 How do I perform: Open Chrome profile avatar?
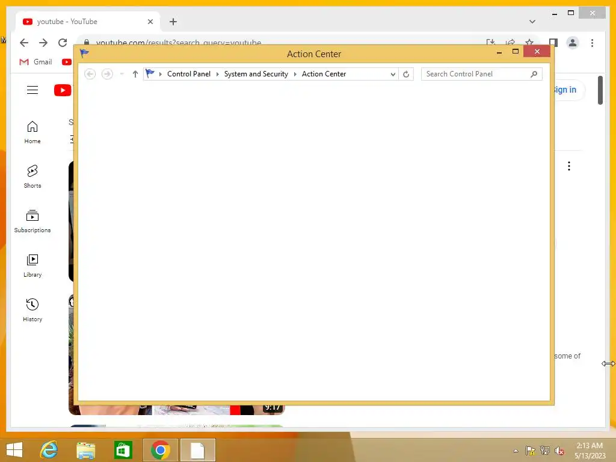tap(573, 43)
